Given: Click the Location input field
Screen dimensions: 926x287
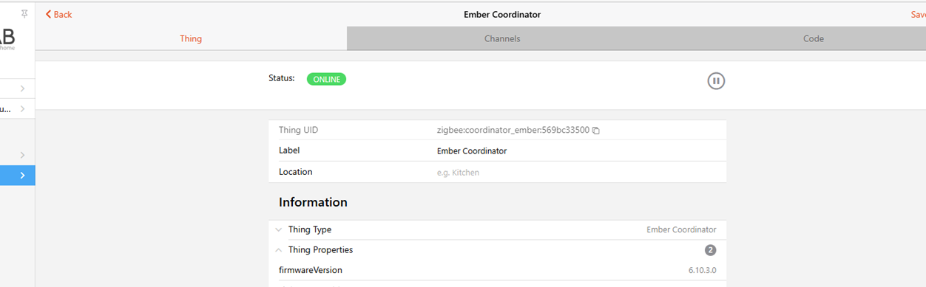Looking at the screenshot, I should [x=577, y=173].
